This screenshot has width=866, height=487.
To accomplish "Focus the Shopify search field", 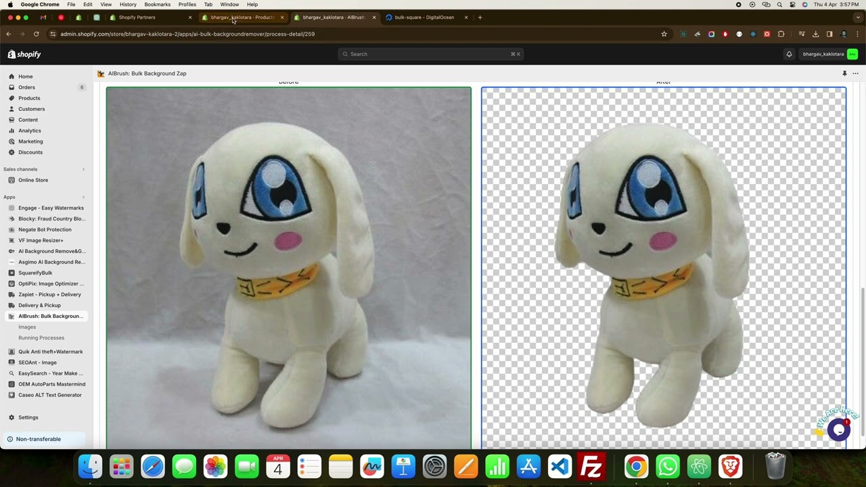I will point(431,54).
